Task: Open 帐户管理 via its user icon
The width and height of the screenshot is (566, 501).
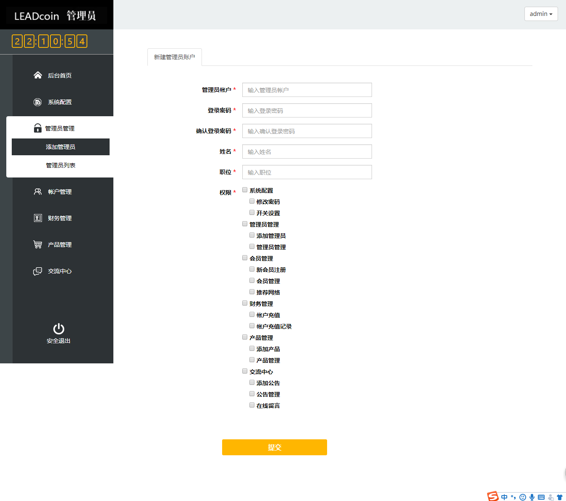Action: (38, 191)
